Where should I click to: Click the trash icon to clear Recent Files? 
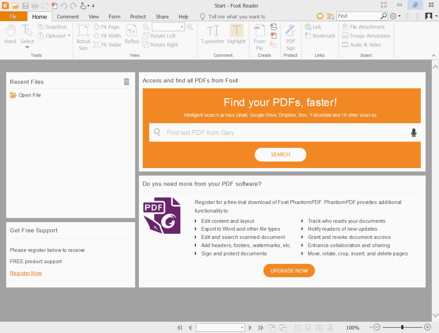coord(127,81)
